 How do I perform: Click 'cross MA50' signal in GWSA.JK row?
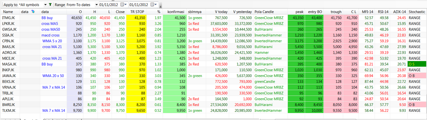[x=51, y=29]
